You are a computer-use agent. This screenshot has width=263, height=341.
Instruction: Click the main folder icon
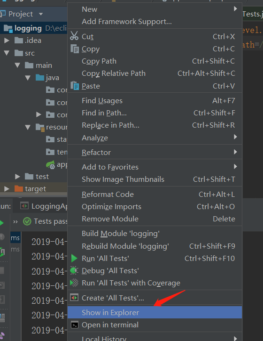tap(29, 65)
